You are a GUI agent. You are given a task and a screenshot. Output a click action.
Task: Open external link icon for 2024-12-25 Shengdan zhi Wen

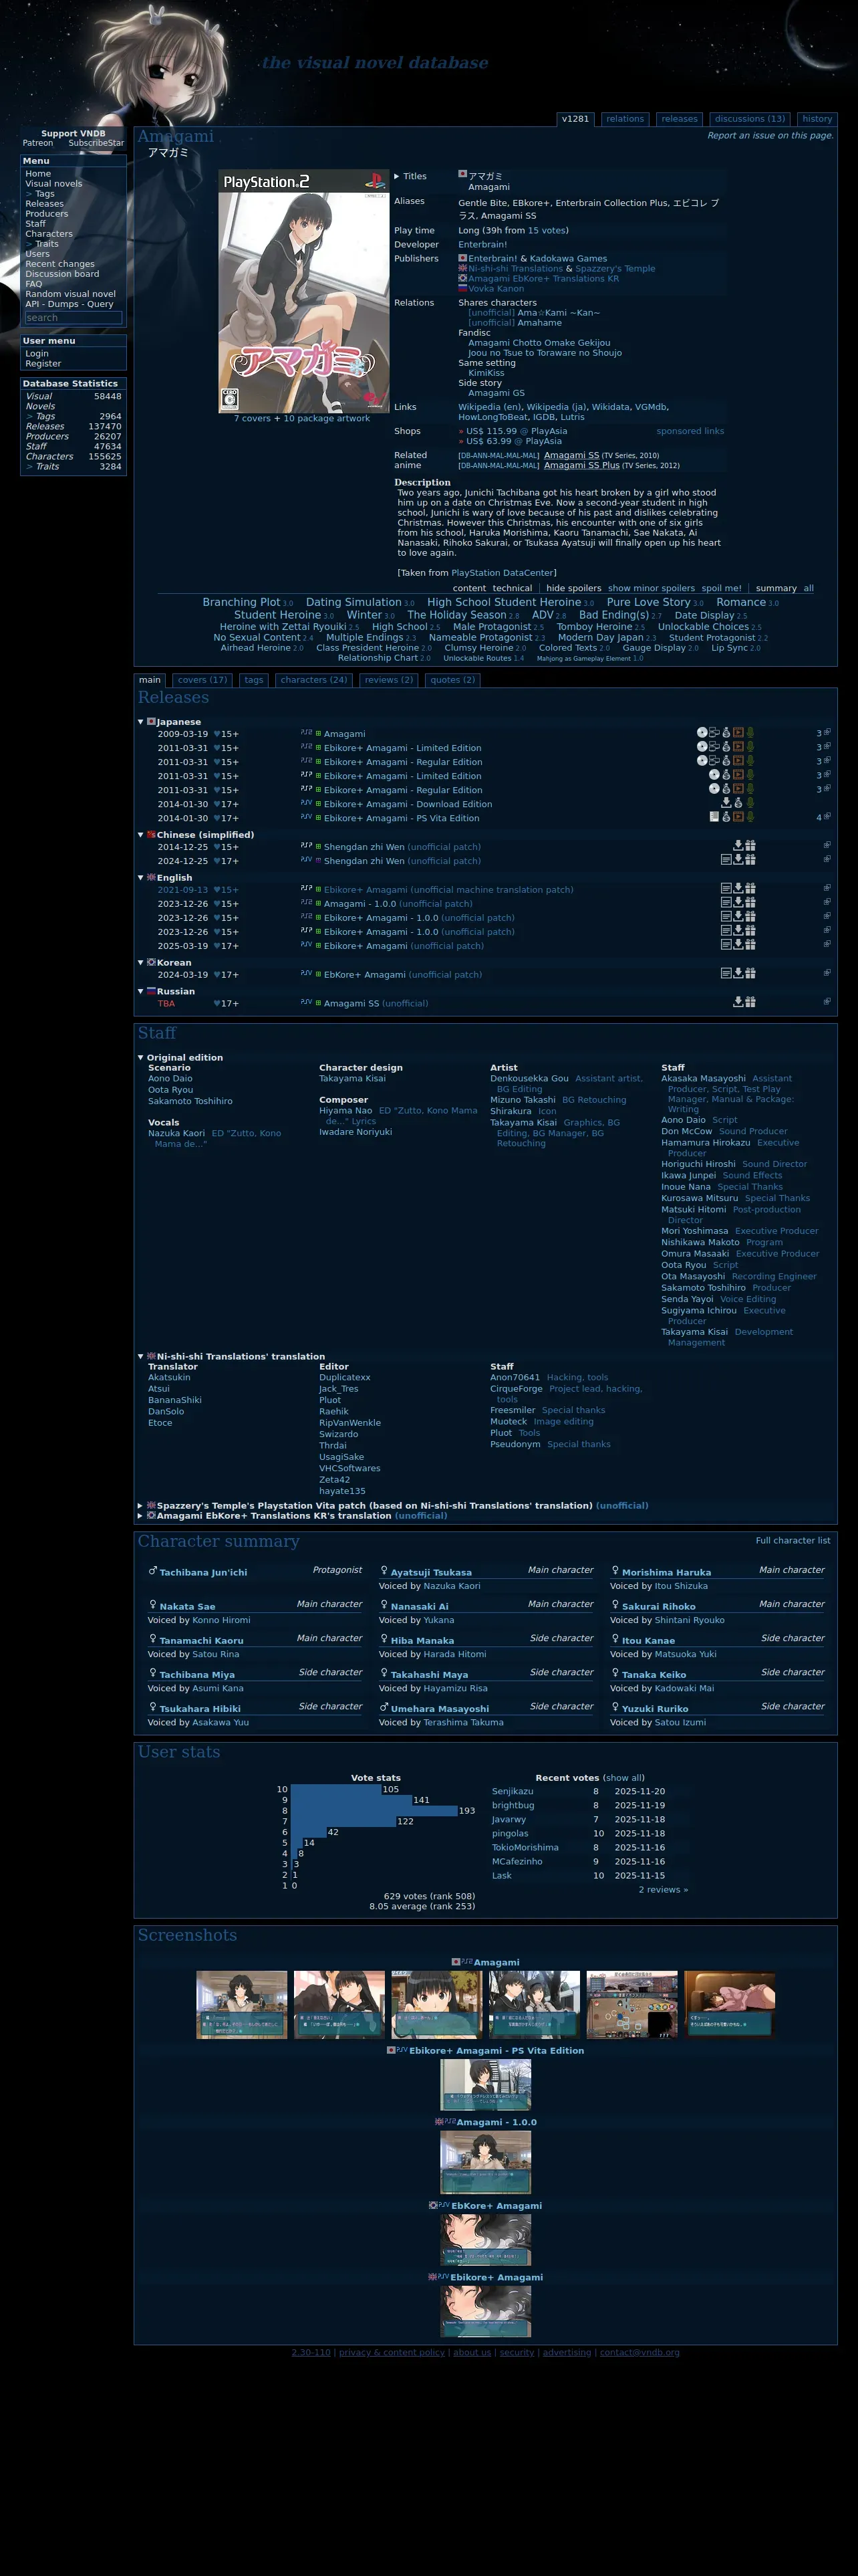click(x=827, y=860)
